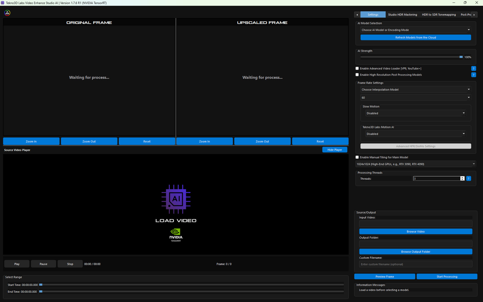Zoom In on the original frame
Image resolution: width=483 pixels, height=302 pixels.
point(31,141)
